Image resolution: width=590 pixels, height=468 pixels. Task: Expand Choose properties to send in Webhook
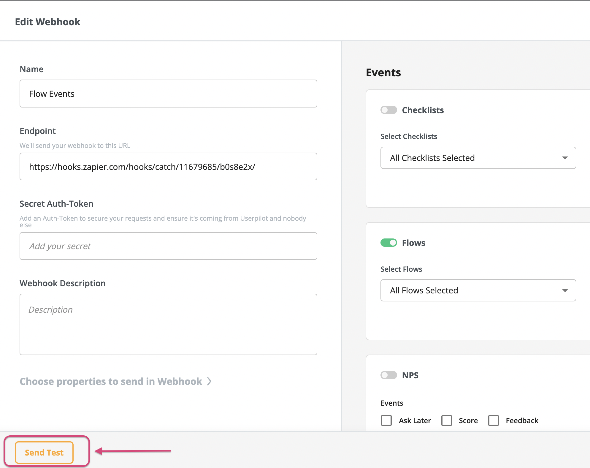[111, 381]
